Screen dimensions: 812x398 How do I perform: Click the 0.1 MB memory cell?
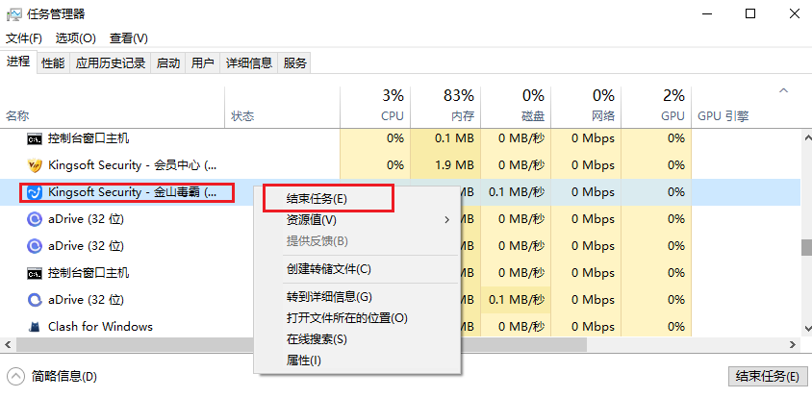coord(445,138)
